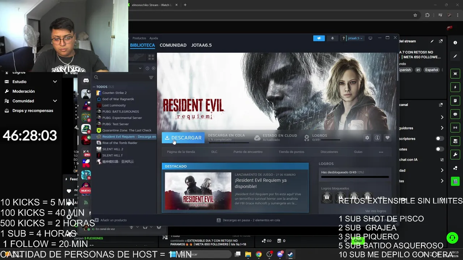The image size is (463, 260).
Task: Open the DLC link
Action: coord(214,152)
